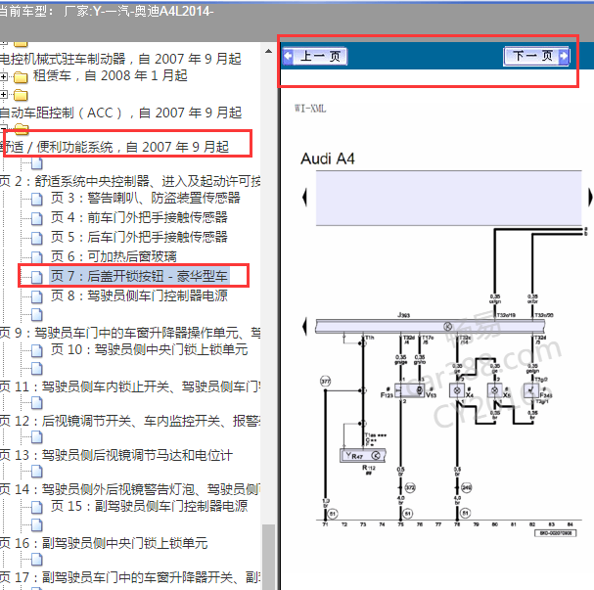Click document icon beside 页 8

click(x=37, y=296)
